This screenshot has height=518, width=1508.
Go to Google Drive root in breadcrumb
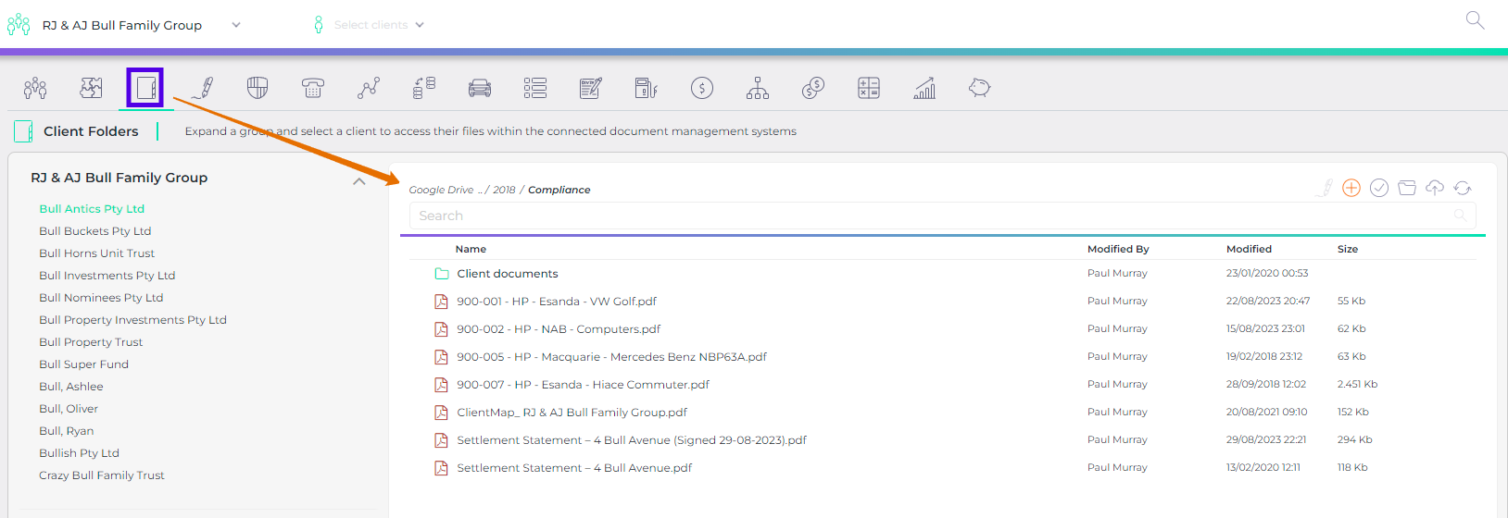(x=441, y=190)
